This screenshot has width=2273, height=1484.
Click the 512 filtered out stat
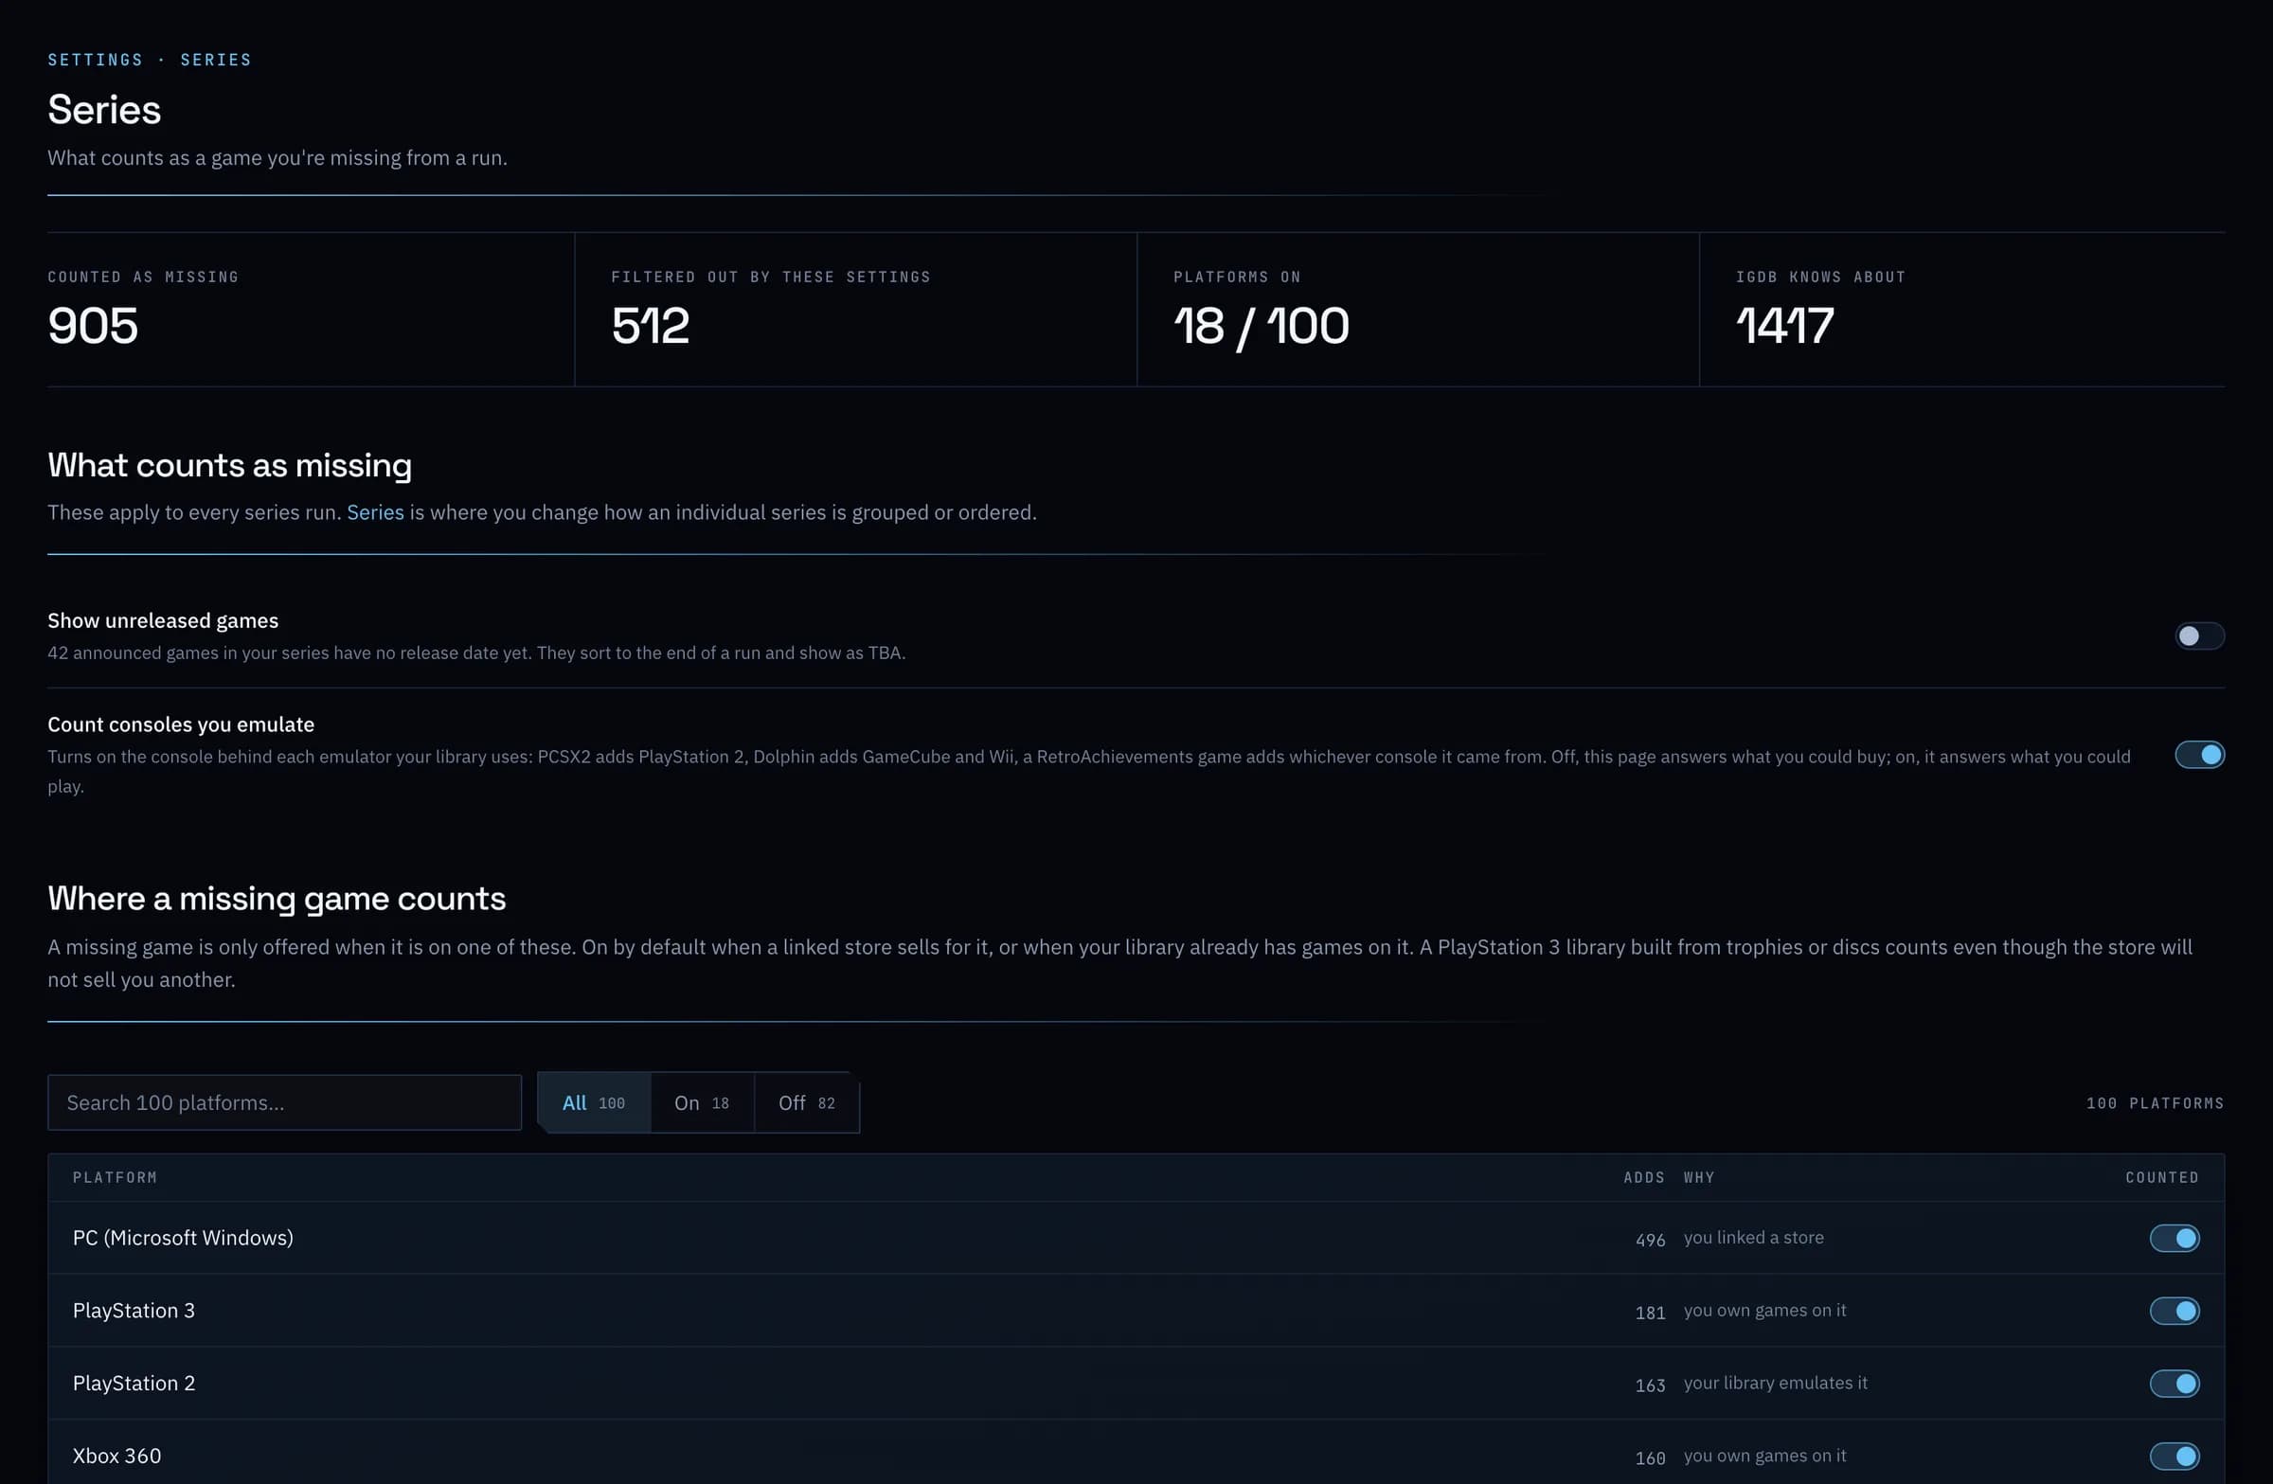[x=651, y=326]
